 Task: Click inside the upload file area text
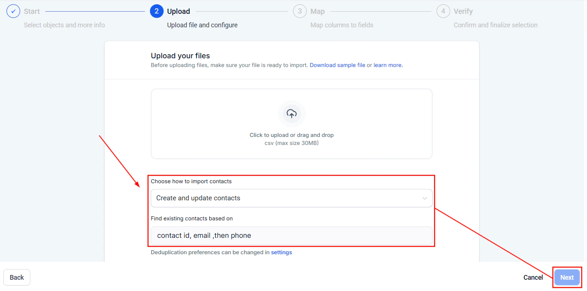point(291,135)
